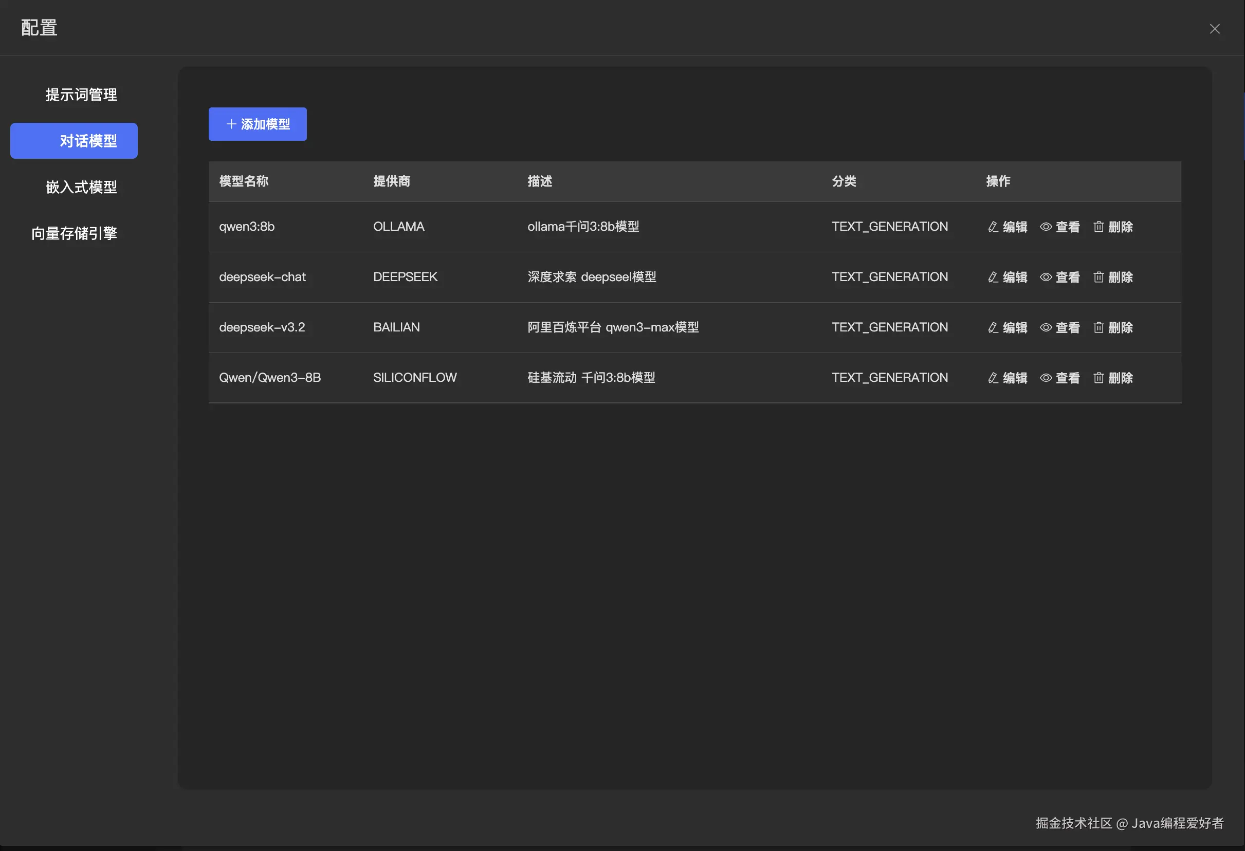Click the SILICONFLOW provider cell
Image resolution: width=1245 pixels, height=851 pixels.
[x=415, y=378]
